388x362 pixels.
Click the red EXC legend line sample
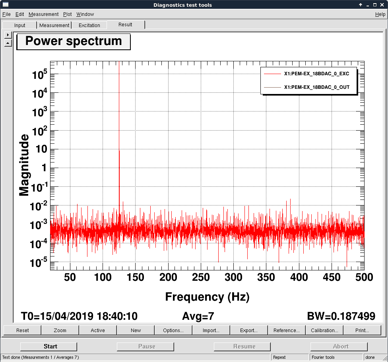click(x=272, y=74)
